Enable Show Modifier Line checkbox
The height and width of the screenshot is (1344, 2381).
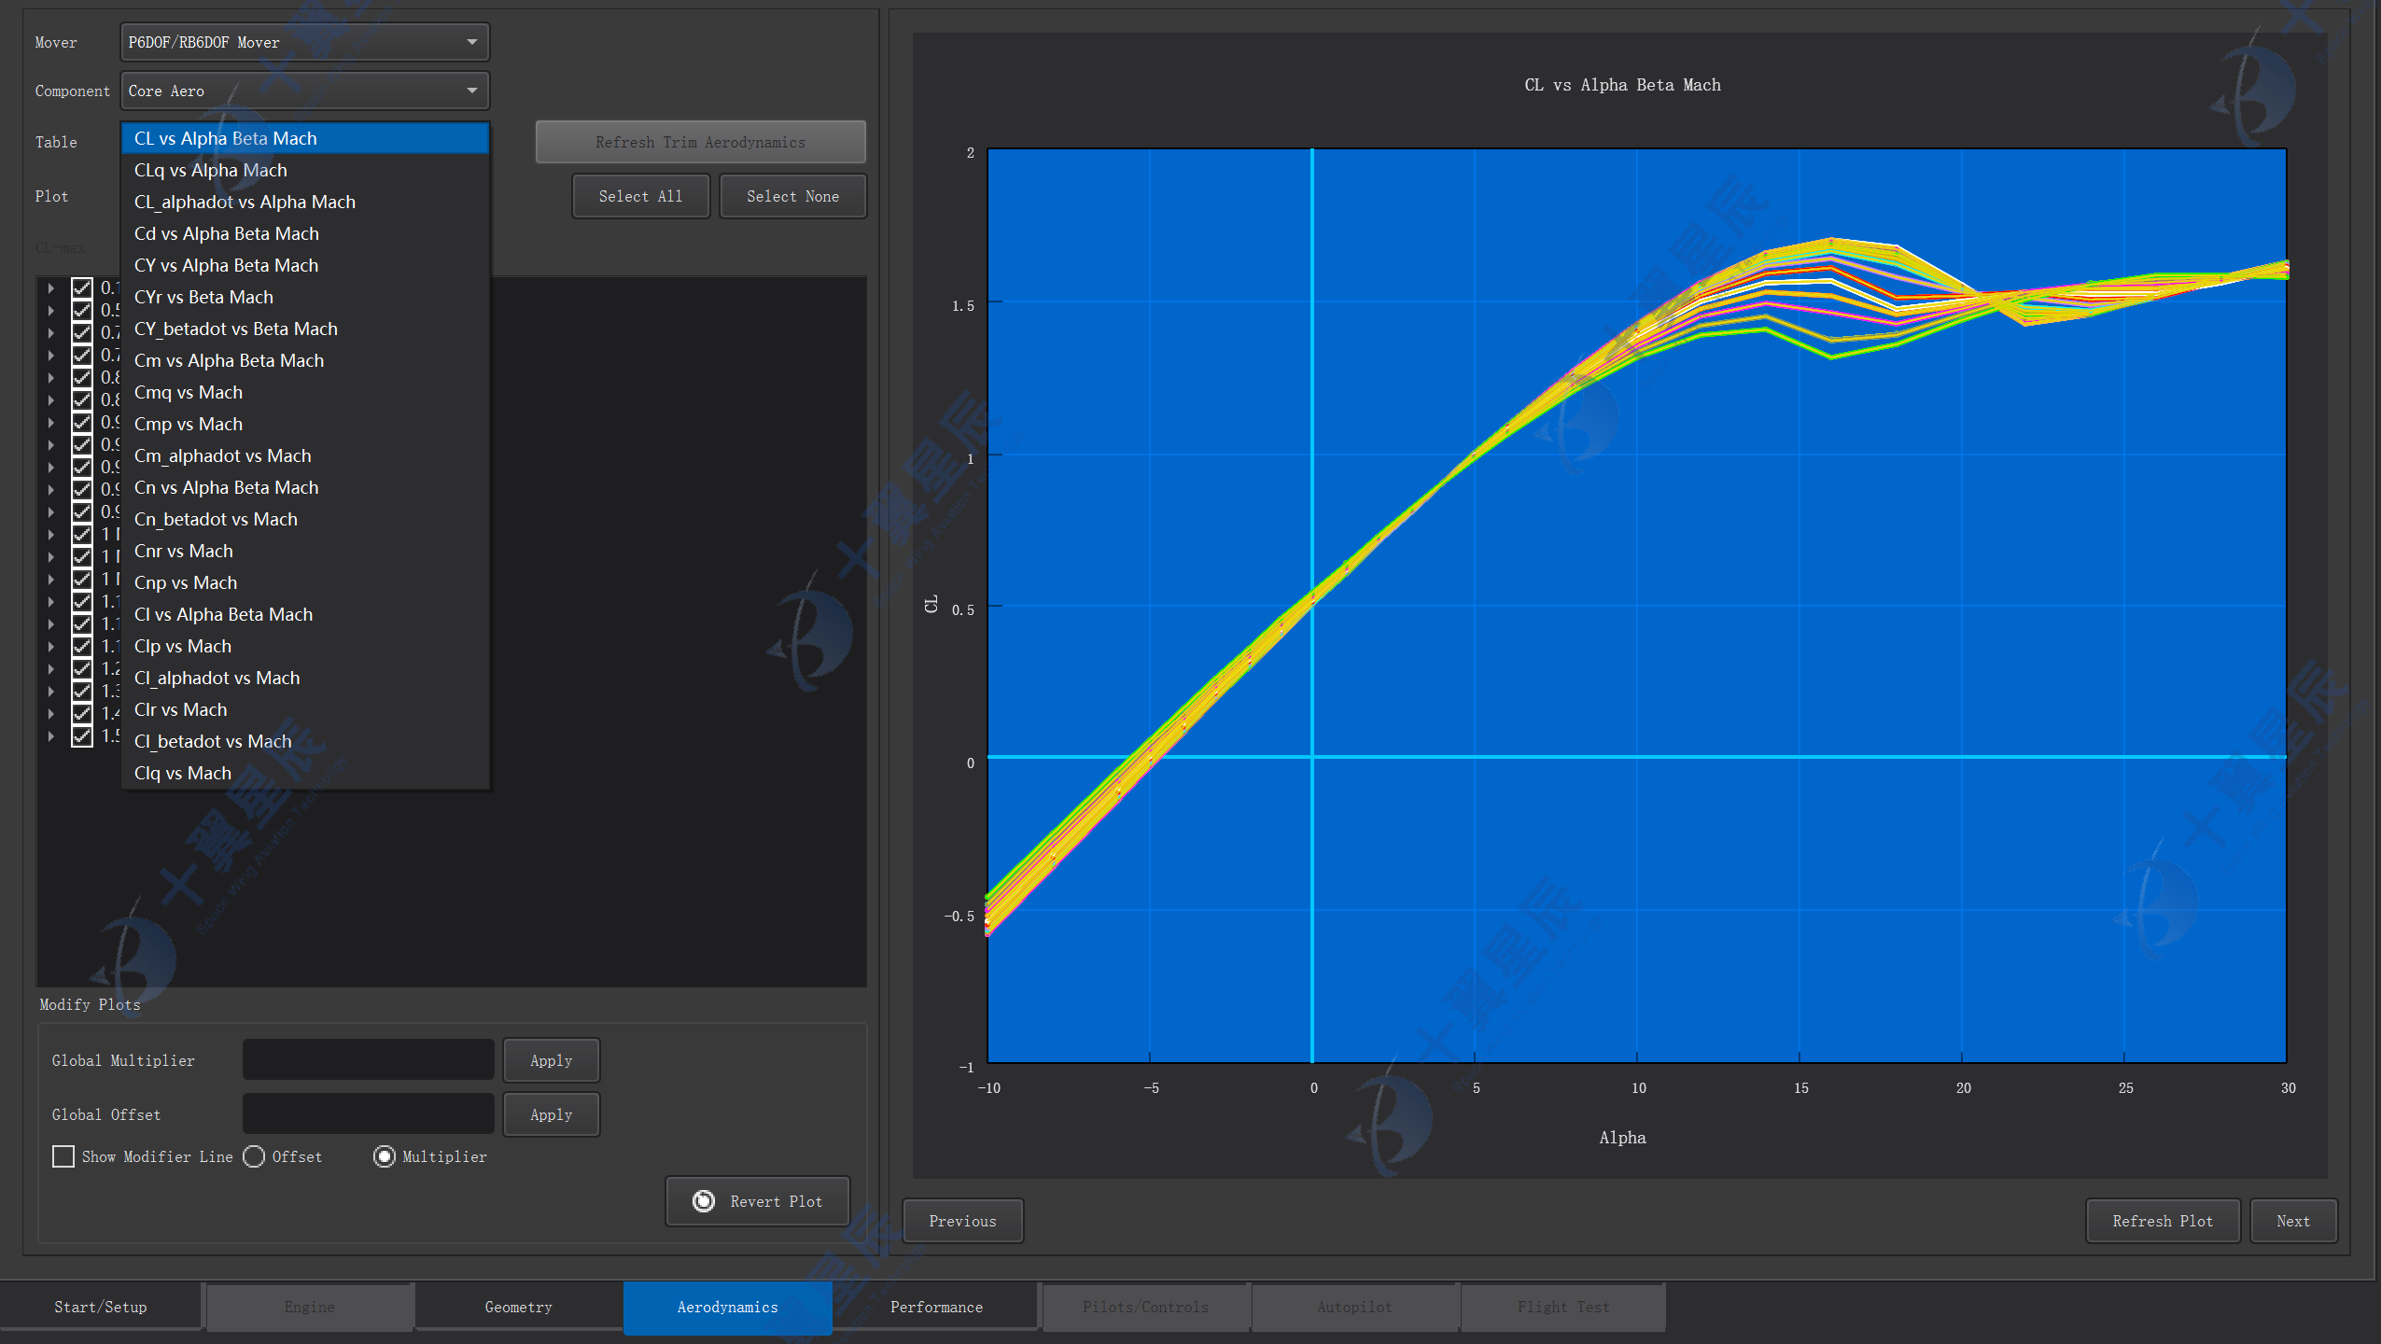(x=63, y=1156)
